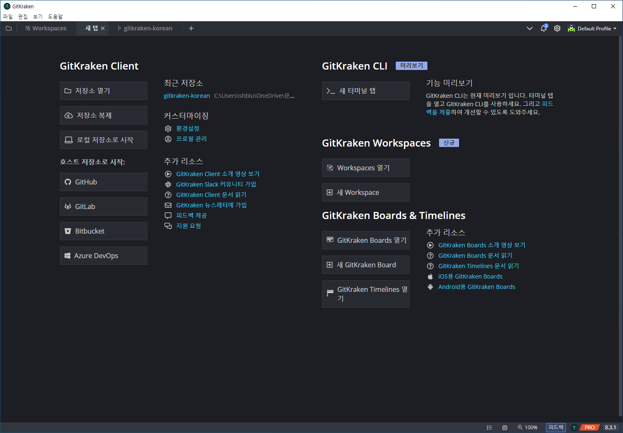Click the Workspaces 열기 button
Screen dimensions: 623x433
[366, 168]
